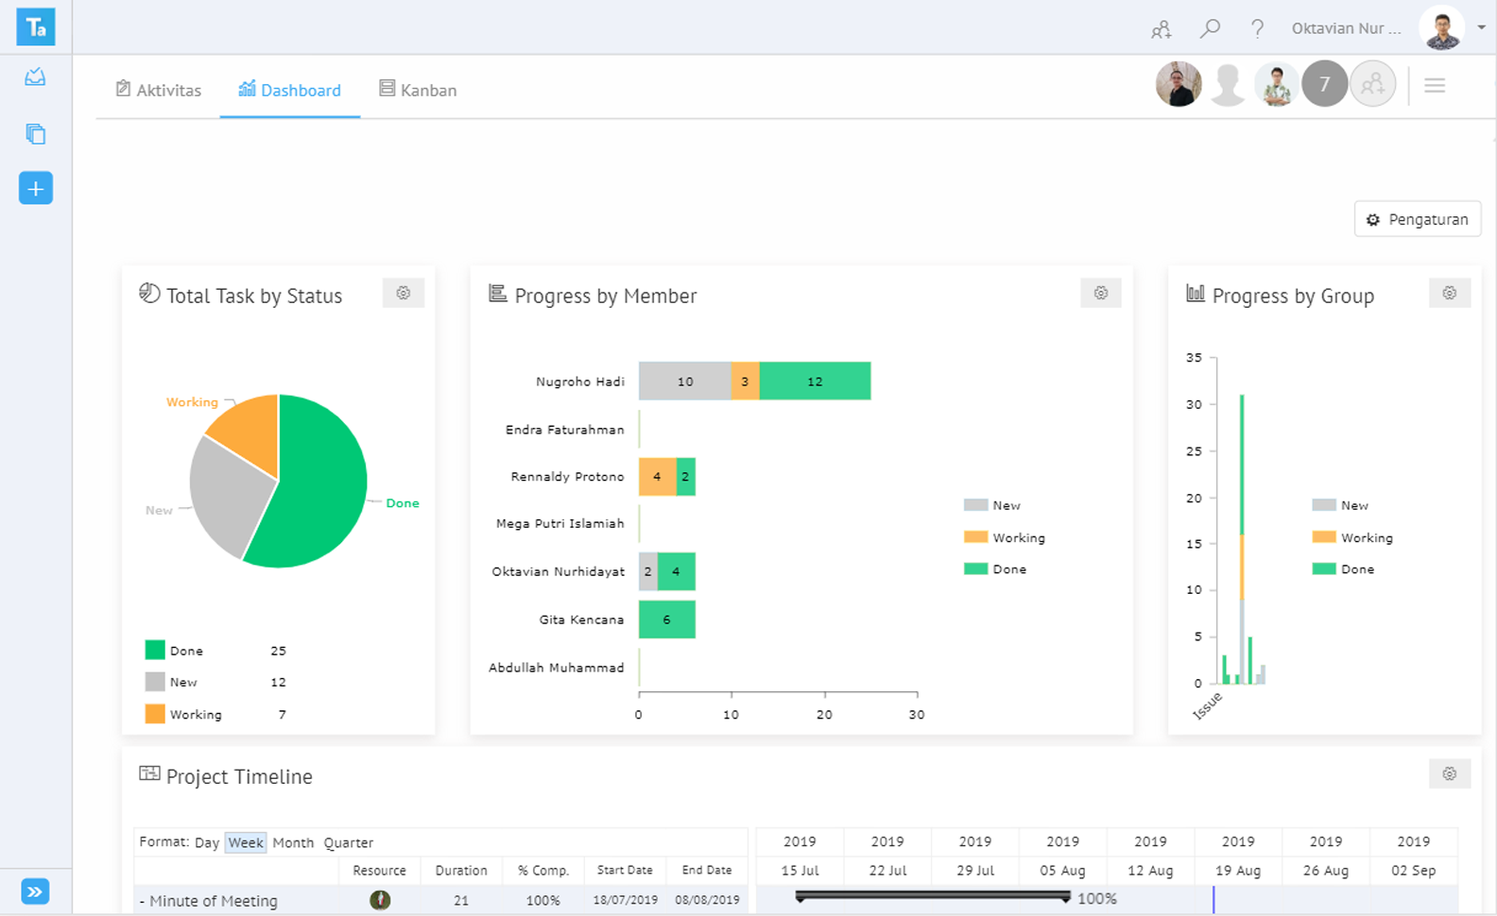
Task: Select the Quarter timeline format
Action: [x=348, y=842]
